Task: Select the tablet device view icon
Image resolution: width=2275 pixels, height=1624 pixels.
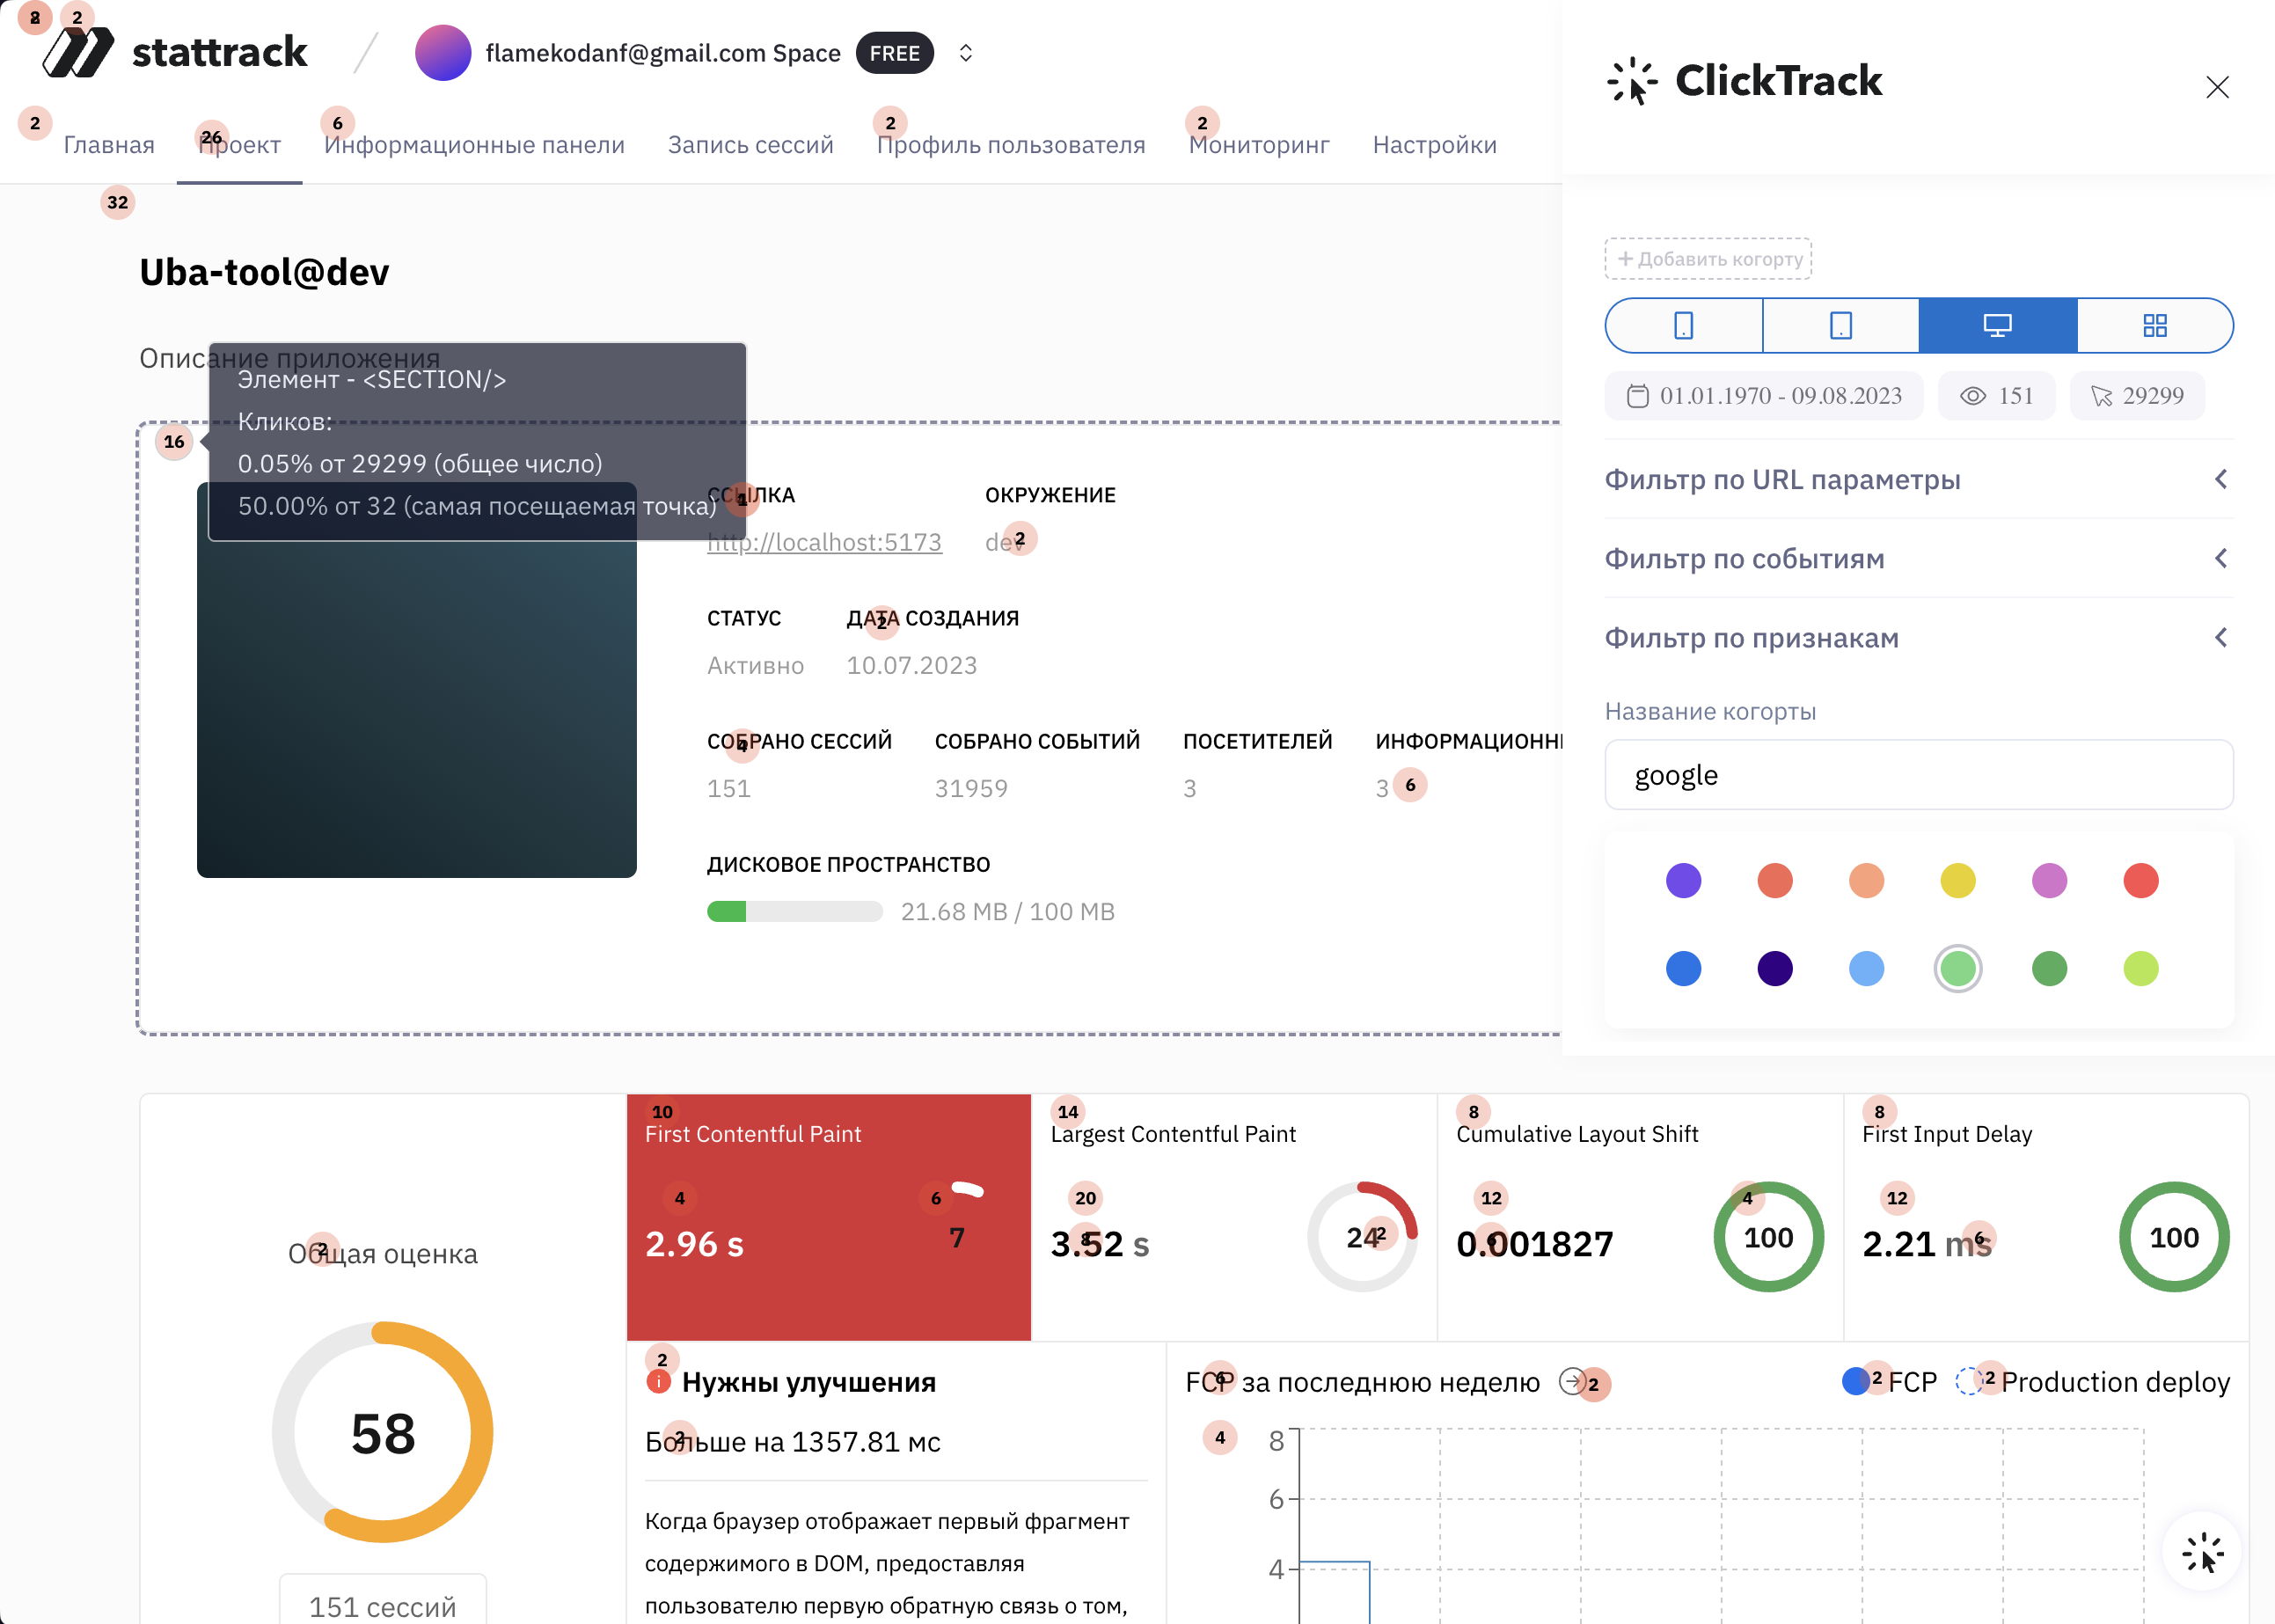Action: [1840, 325]
